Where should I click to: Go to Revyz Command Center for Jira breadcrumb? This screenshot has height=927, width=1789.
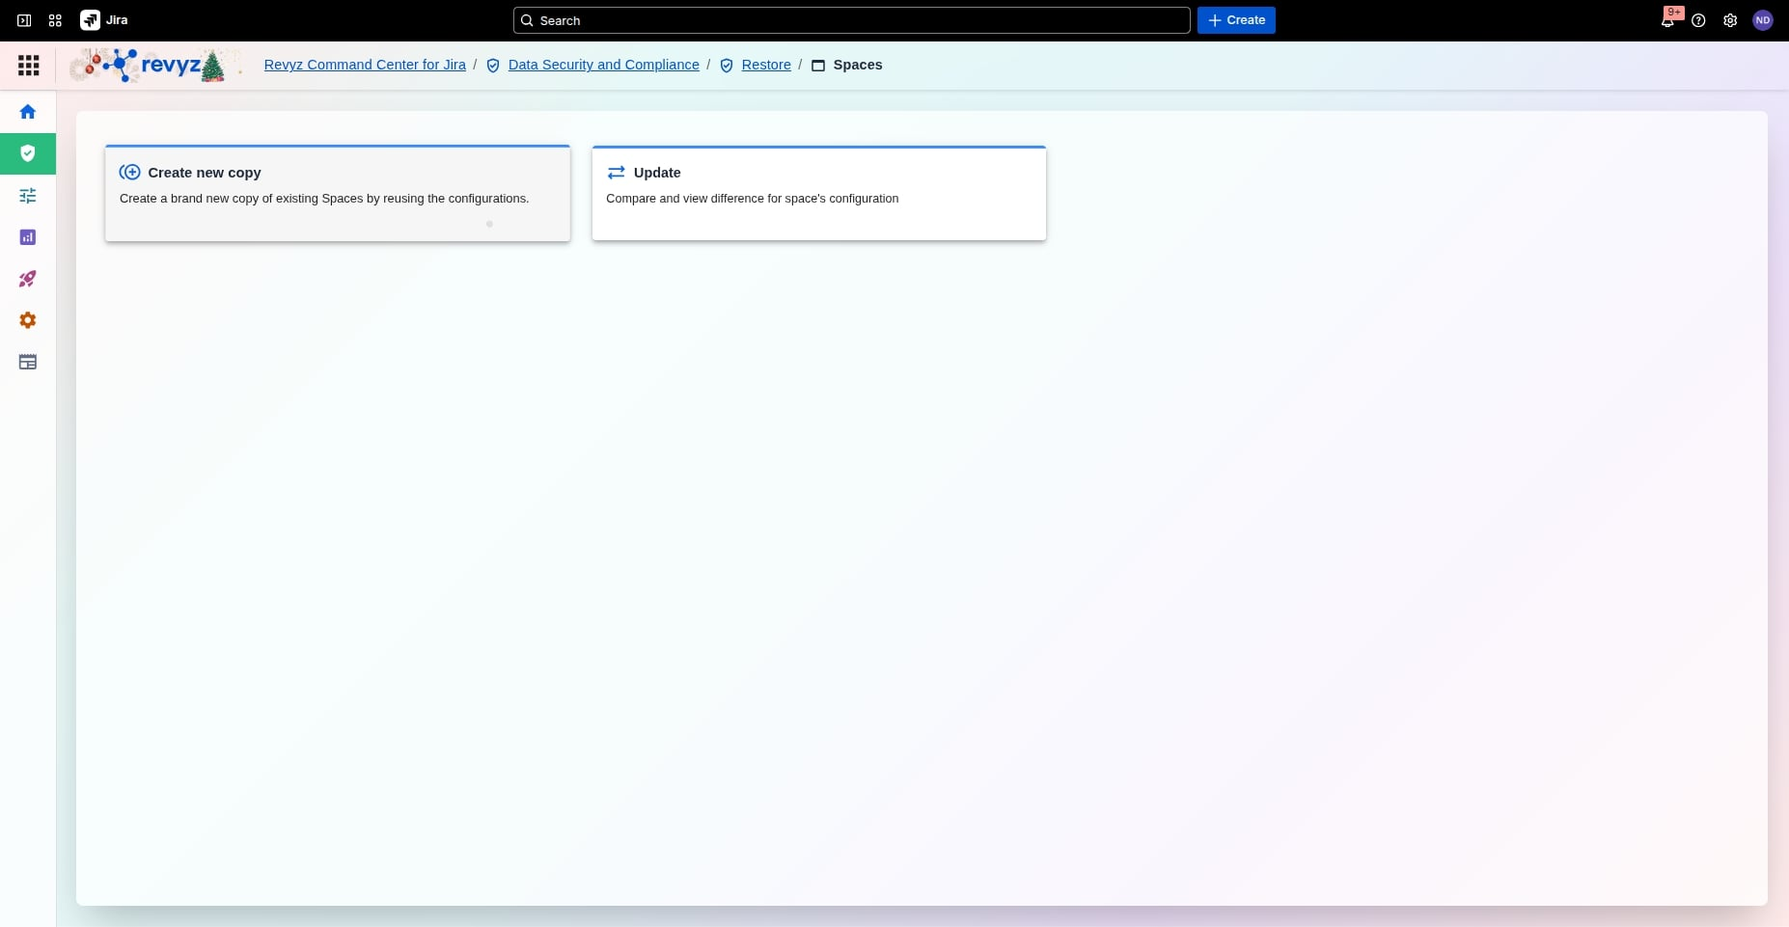365,65
